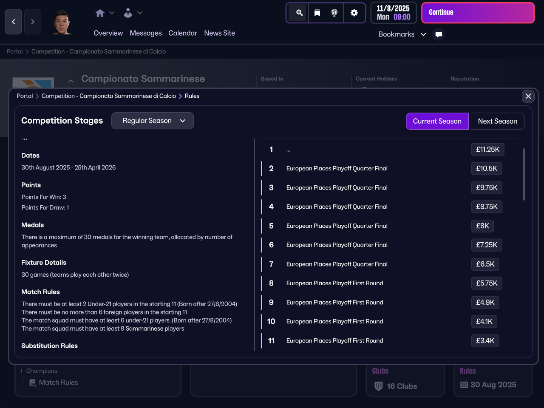Click the bookmark flag icon
544x408 pixels.
[x=317, y=13]
